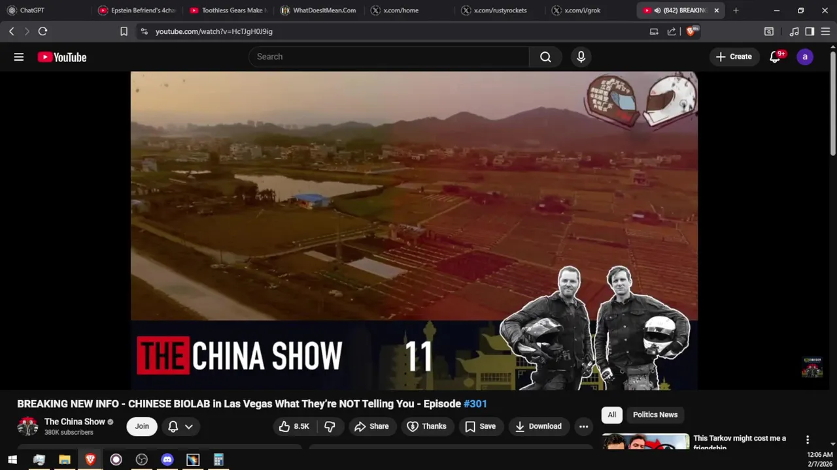Click the share page icon in address bar
Screen dimensions: 837x470
[672, 31]
